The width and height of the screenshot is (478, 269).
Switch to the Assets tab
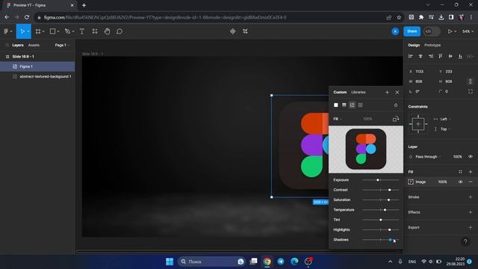(x=34, y=45)
